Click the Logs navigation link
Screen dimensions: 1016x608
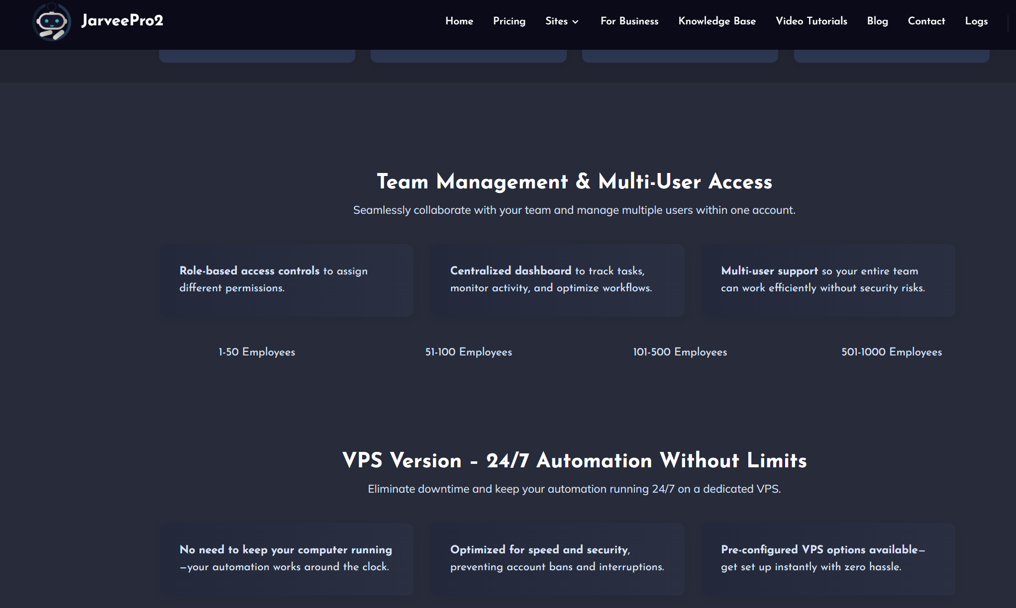[x=976, y=21]
